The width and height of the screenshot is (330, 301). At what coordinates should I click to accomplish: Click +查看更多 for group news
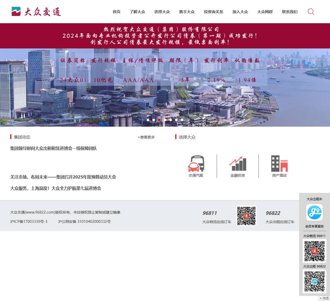coord(146,137)
